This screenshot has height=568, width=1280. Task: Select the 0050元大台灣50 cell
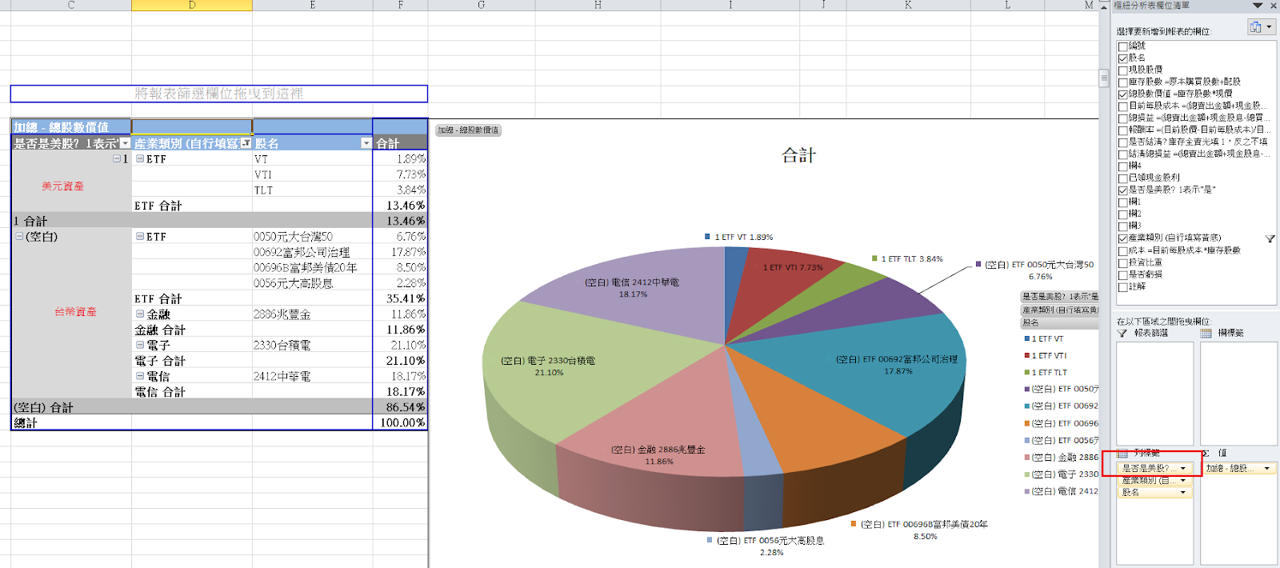point(313,237)
